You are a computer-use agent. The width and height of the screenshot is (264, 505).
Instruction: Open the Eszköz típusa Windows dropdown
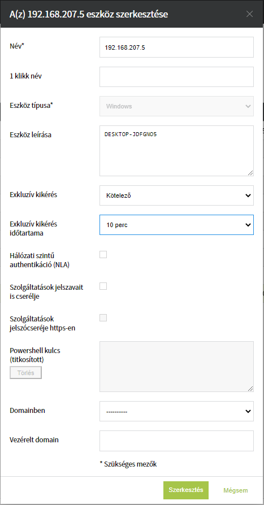[x=176, y=106]
